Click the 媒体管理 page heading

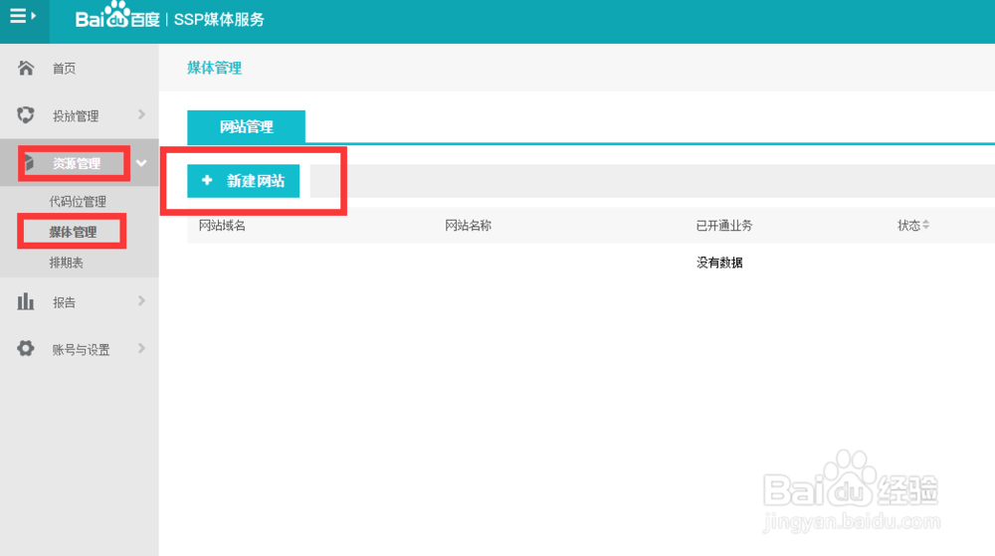tap(215, 68)
